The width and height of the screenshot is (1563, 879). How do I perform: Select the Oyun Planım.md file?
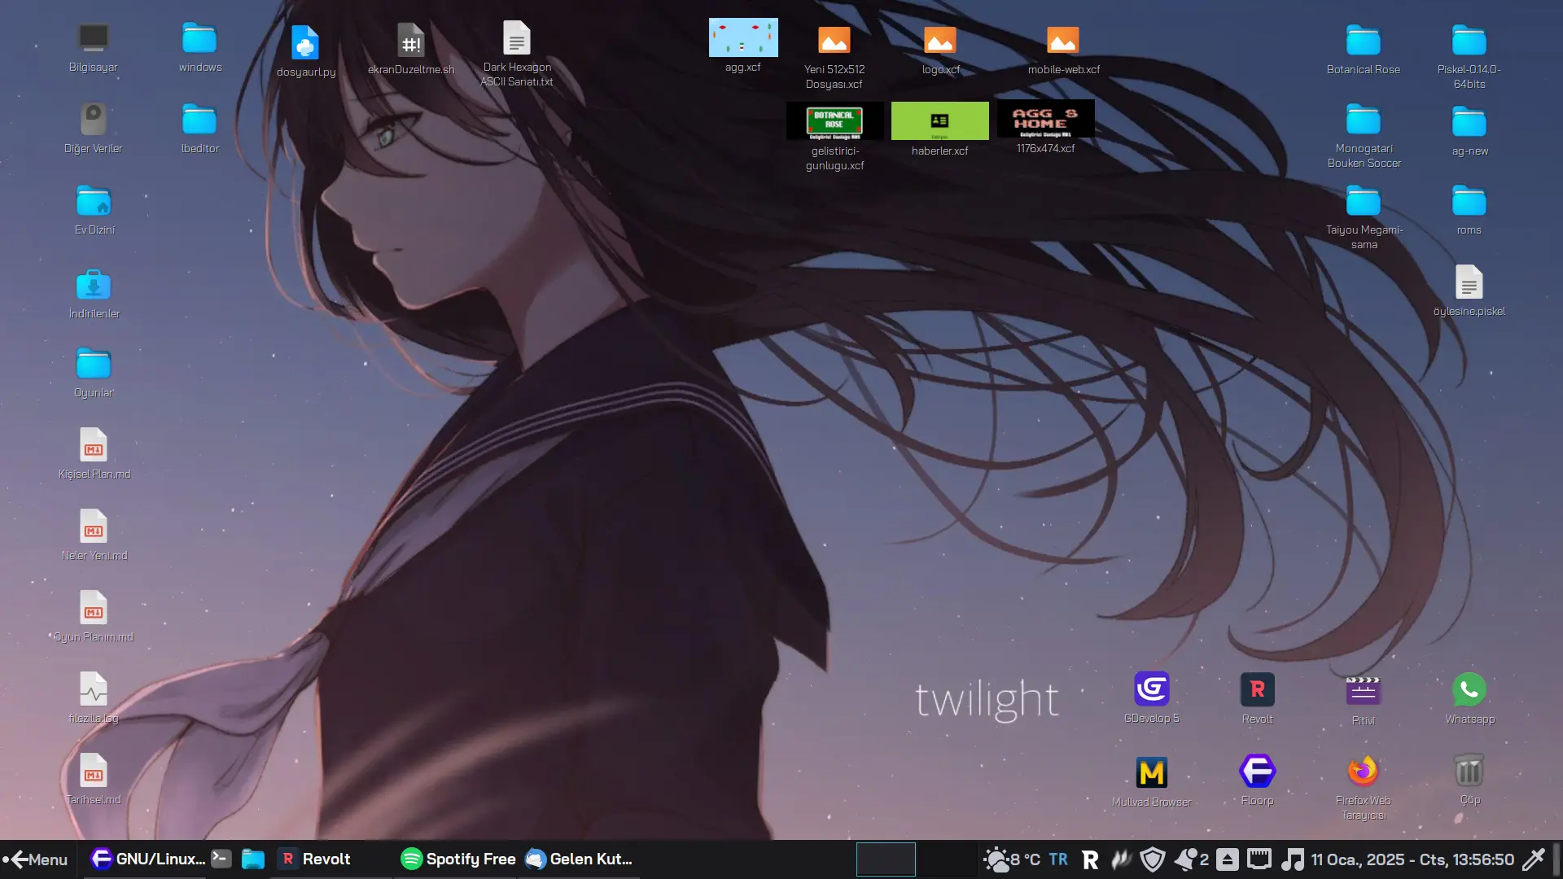tap(94, 617)
